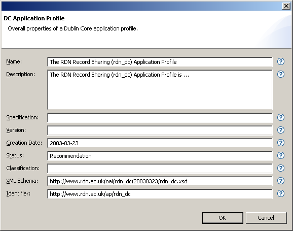Screen dimensions: 293x231
Task: Click the XML Schema label
Action: (x=22, y=181)
